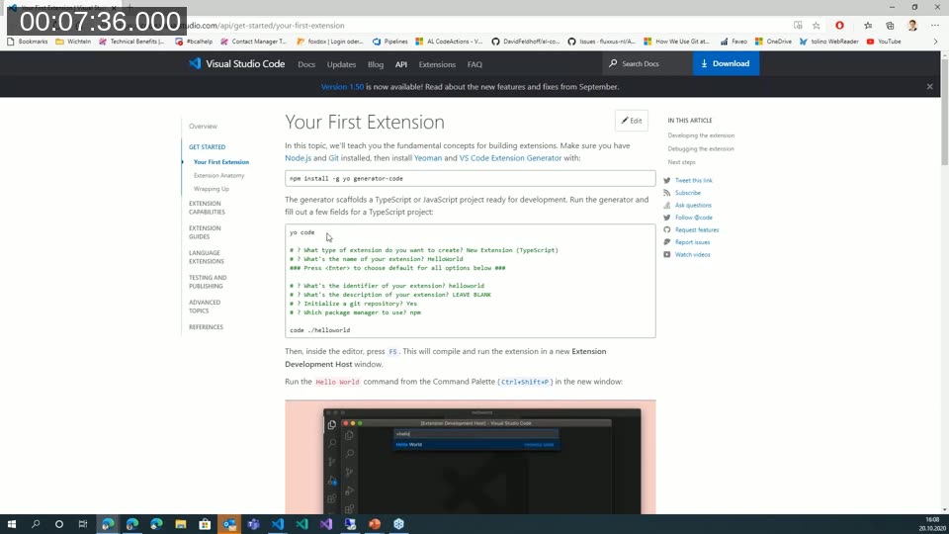Image resolution: width=949 pixels, height=534 pixels.
Task: Click the blue Download button
Action: [x=726, y=63]
